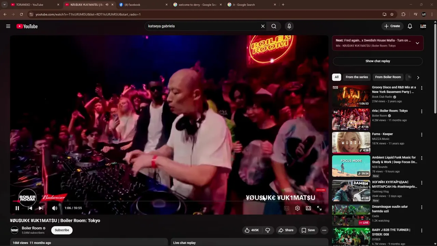Pause the video
The image size is (437, 246).
(17, 208)
